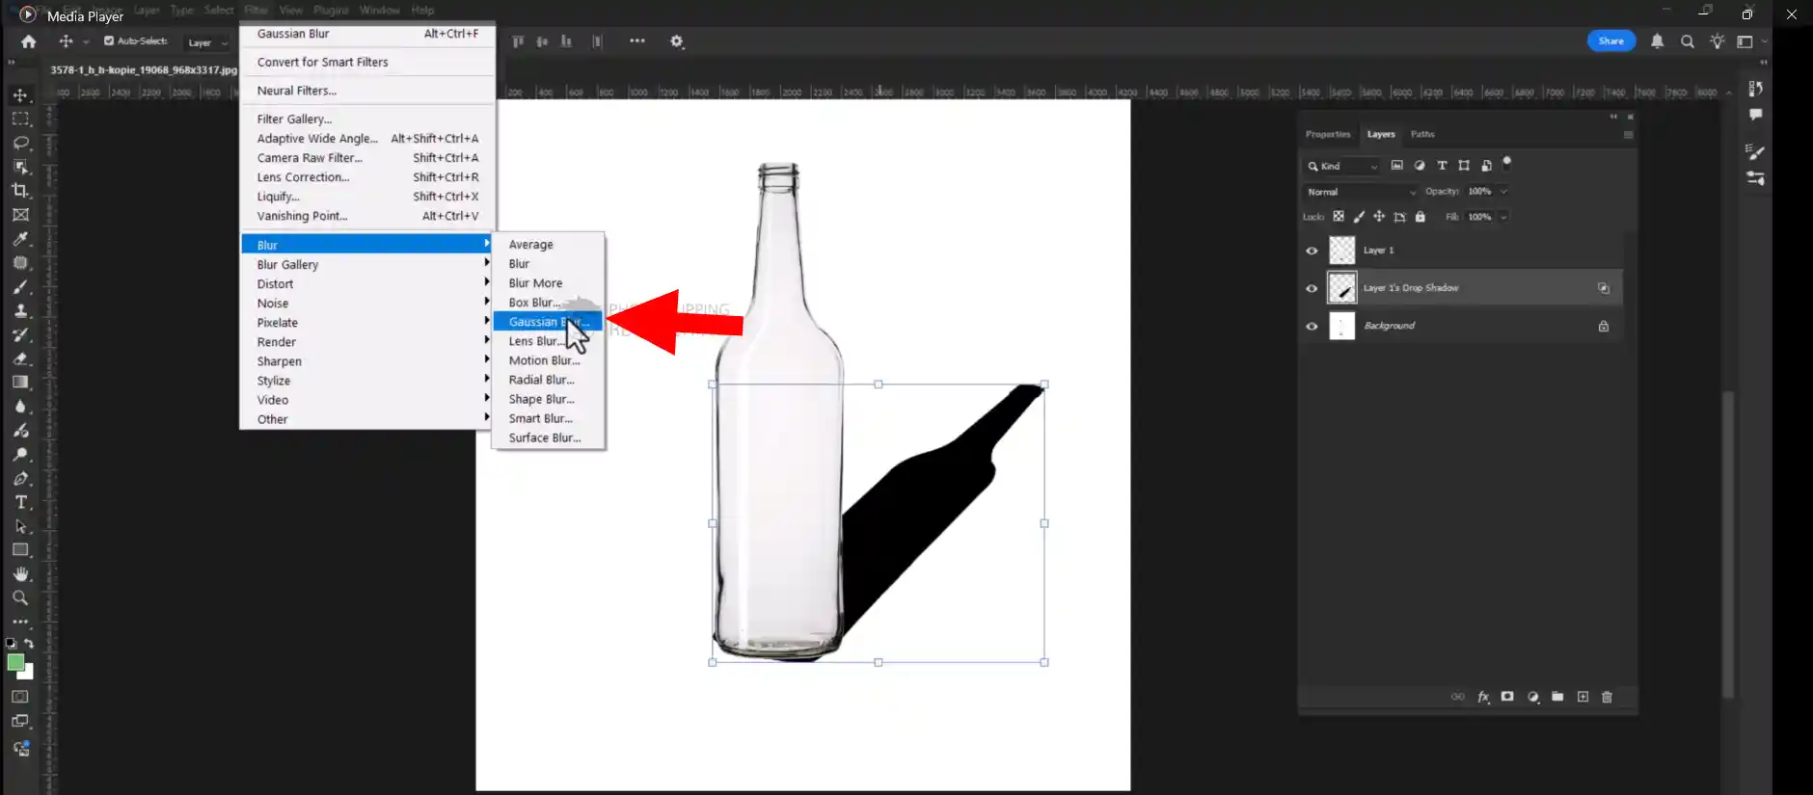1813x795 pixels.
Task: Expand the Noise submenu
Action: (366, 304)
